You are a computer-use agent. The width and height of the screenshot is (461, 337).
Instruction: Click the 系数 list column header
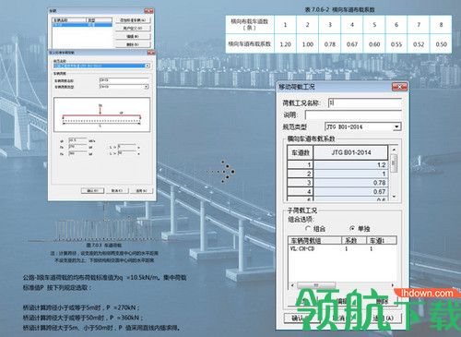coord(355,240)
